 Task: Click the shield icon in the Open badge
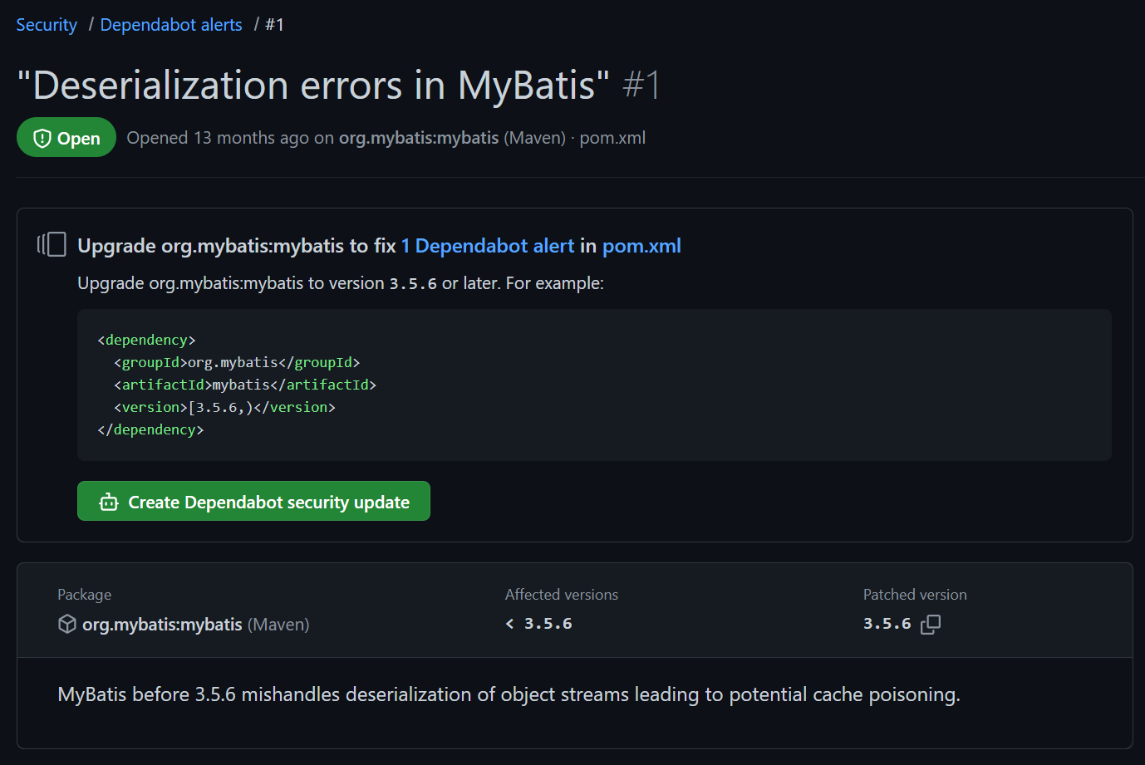tap(42, 139)
